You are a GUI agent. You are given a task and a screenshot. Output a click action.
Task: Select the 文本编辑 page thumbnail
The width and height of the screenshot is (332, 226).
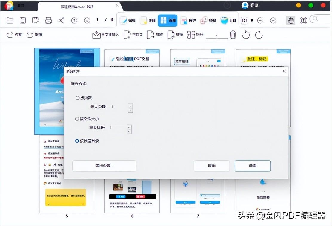click(x=198, y=58)
